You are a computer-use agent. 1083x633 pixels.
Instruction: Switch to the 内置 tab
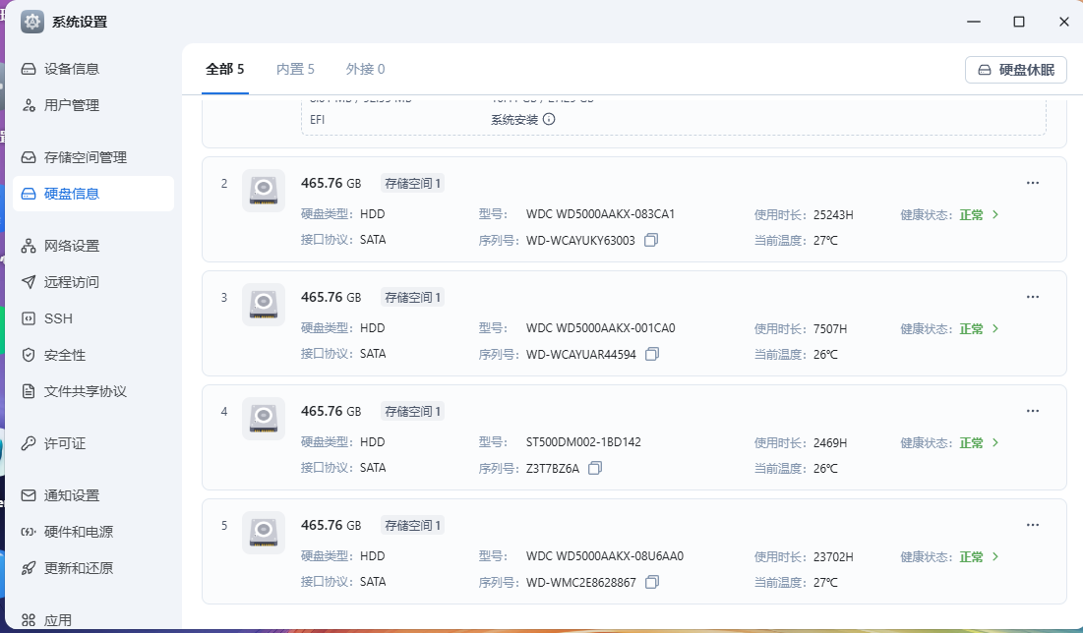(x=295, y=69)
